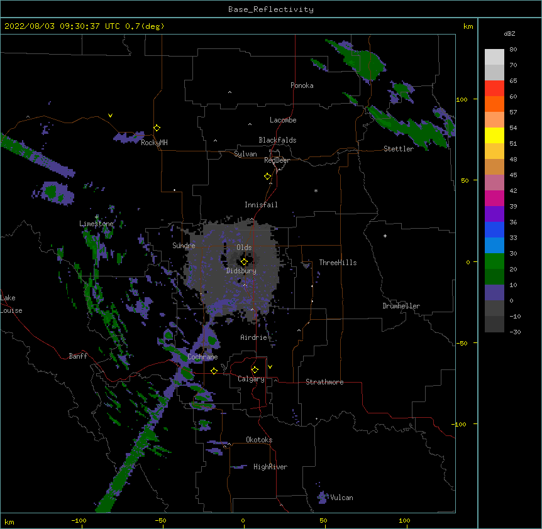The height and width of the screenshot is (529, 542).
Task: Select the yellow 51-54 dBZ legend swatch
Action: [x=494, y=135]
